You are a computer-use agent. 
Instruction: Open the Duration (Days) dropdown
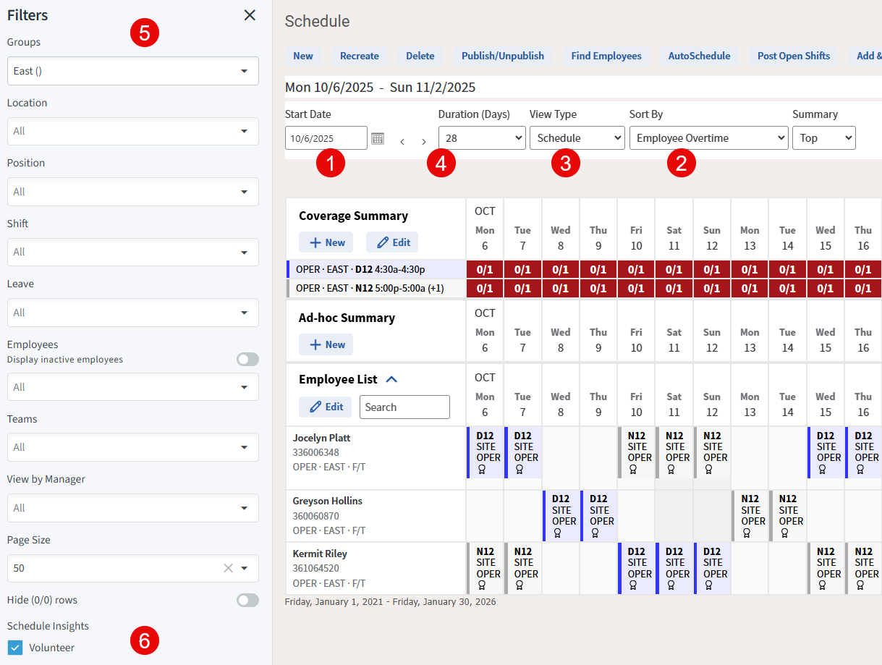[482, 138]
